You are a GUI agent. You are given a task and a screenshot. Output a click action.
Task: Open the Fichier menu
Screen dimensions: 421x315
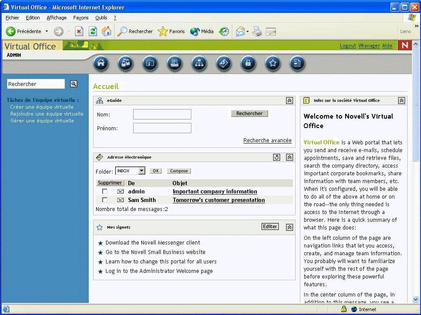[12, 18]
